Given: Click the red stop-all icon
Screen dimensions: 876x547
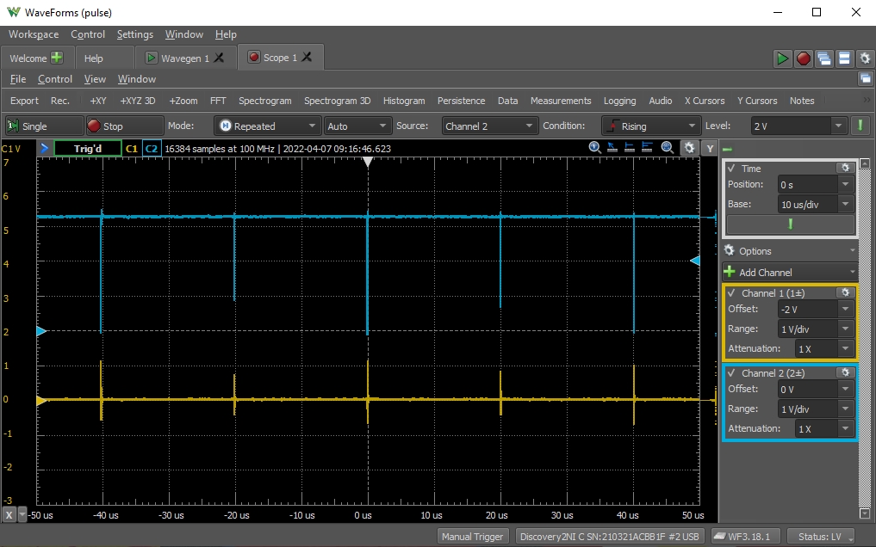Looking at the screenshot, I should (x=804, y=58).
